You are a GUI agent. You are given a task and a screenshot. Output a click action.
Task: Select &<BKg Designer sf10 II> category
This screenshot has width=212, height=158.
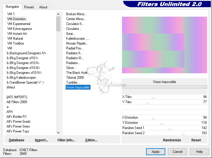pyautogui.click(x=23, y=63)
